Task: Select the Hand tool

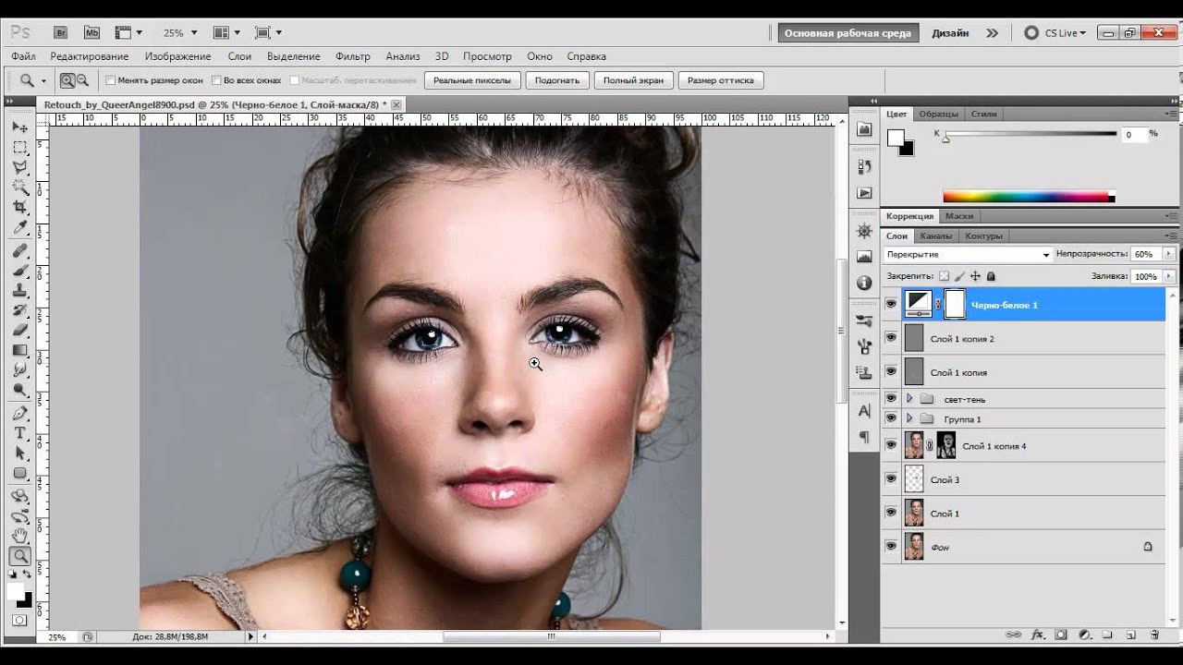Action: (x=19, y=536)
